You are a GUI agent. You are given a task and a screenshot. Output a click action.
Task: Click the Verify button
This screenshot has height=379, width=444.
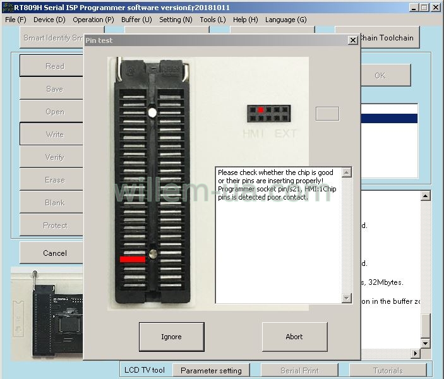point(52,157)
